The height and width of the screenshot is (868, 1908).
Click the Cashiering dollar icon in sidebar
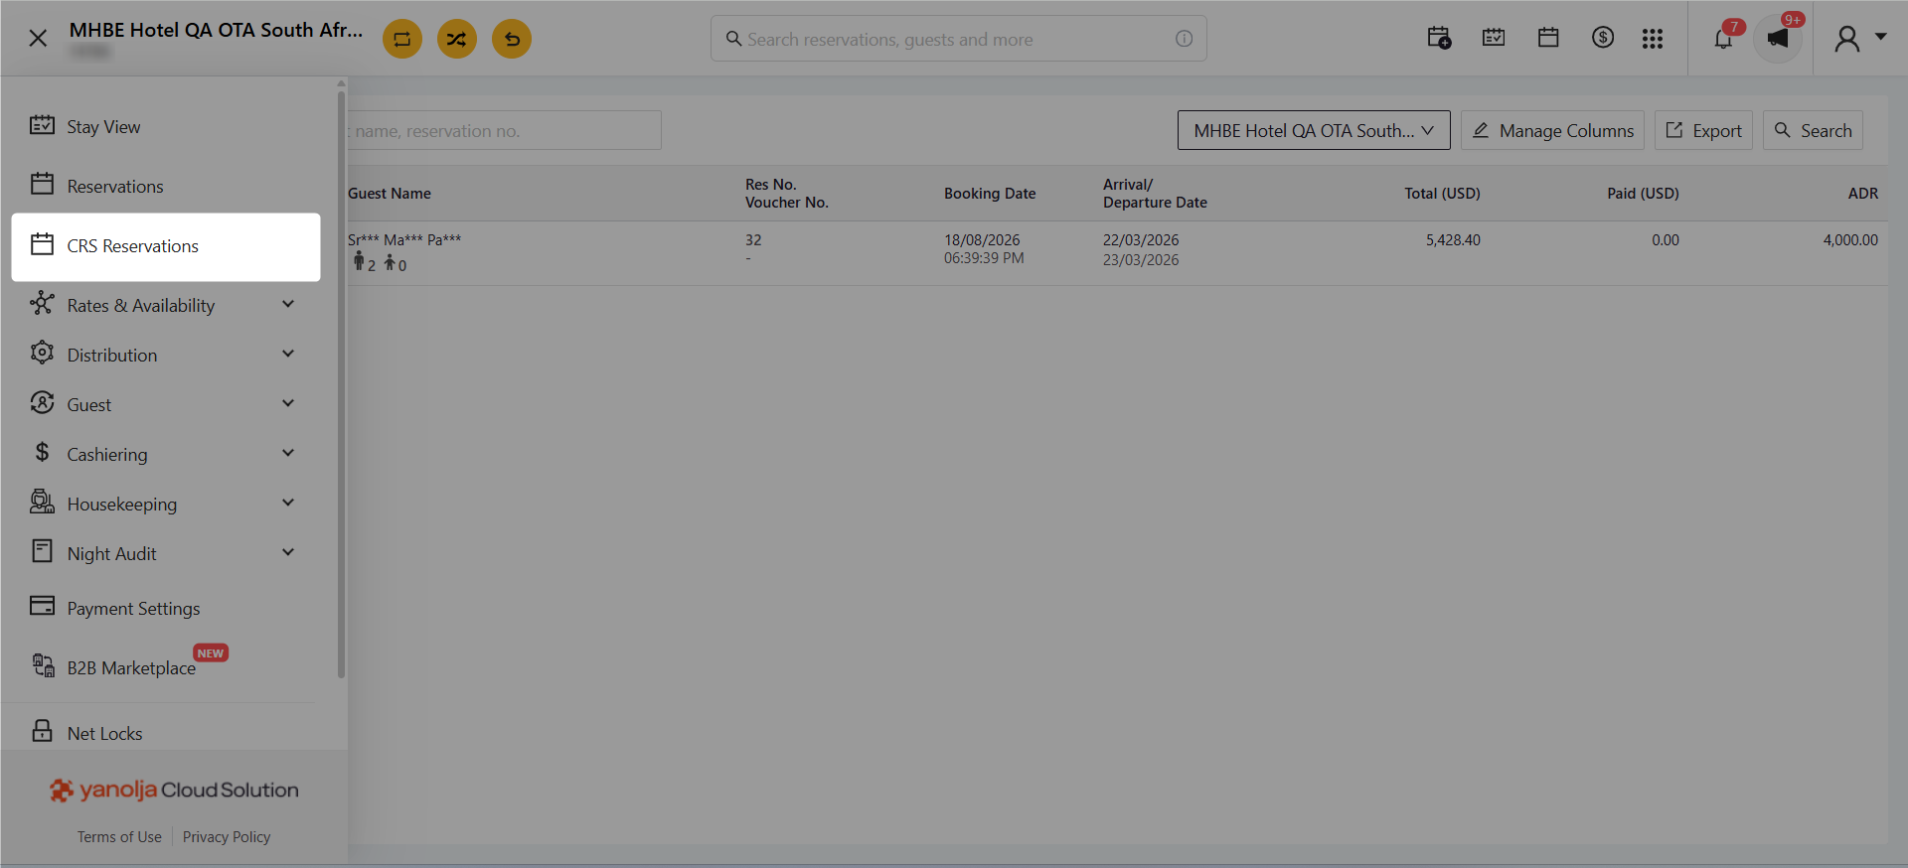42,452
